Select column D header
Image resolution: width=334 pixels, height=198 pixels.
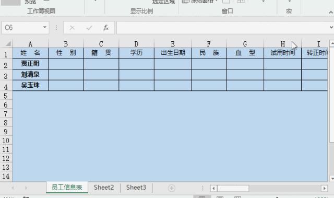136,44
